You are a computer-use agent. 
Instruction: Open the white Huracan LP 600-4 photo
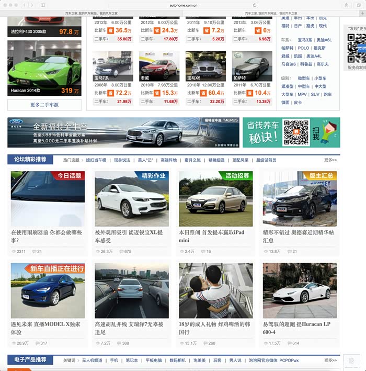(x=300, y=290)
